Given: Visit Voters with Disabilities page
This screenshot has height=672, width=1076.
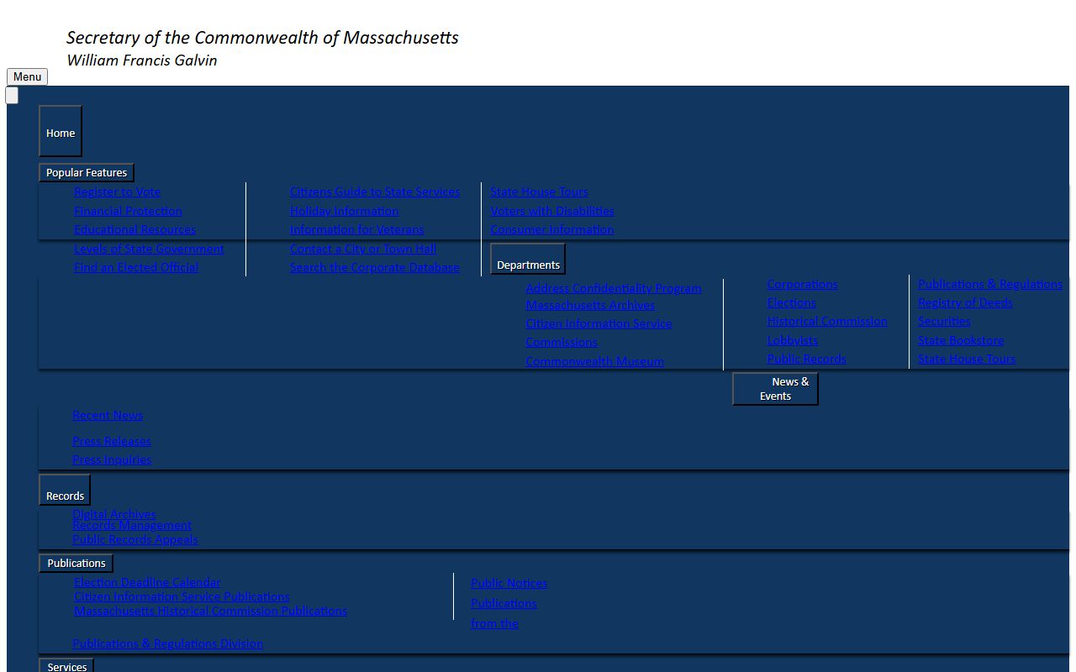Looking at the screenshot, I should (x=552, y=211).
